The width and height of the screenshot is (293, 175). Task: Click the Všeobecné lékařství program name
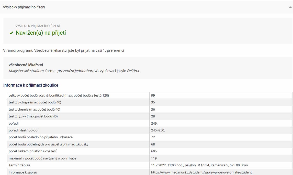(26, 65)
